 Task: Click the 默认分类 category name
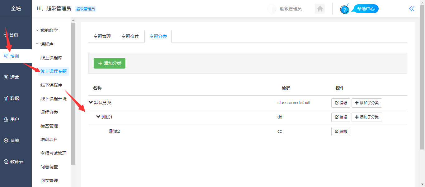[103, 103]
